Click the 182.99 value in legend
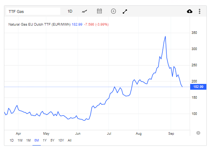 click(77, 24)
